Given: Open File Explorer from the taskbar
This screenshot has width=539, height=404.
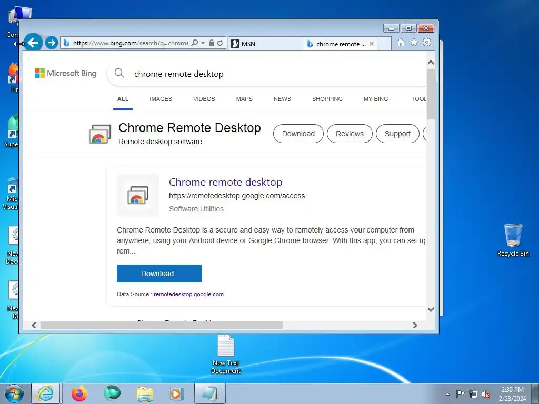Looking at the screenshot, I should click(145, 393).
